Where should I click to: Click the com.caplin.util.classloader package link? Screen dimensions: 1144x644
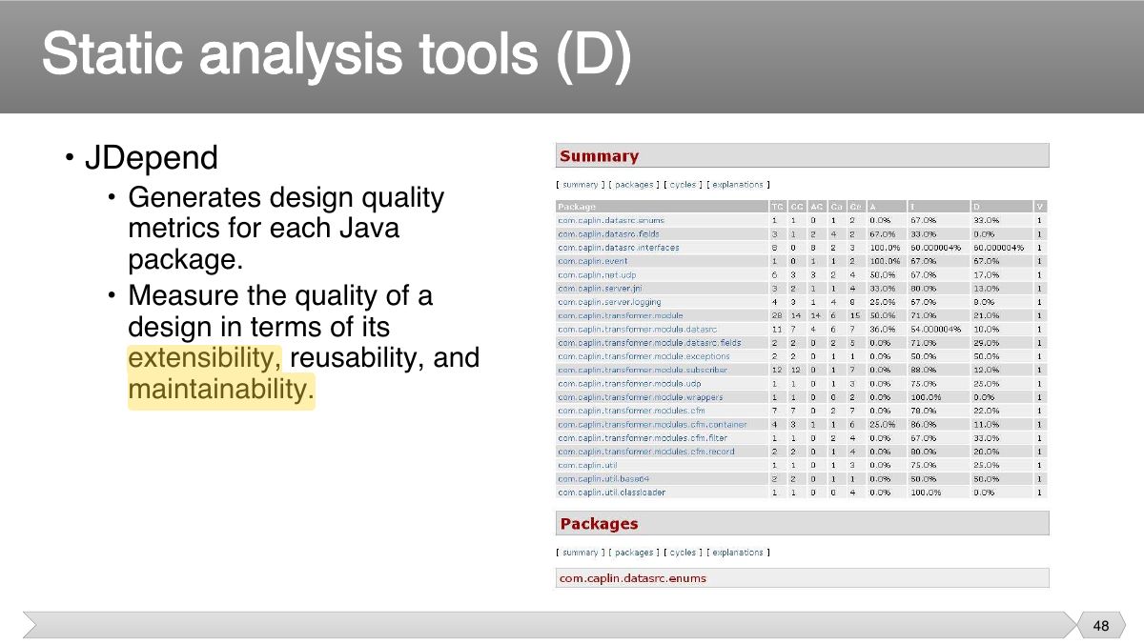click(611, 493)
